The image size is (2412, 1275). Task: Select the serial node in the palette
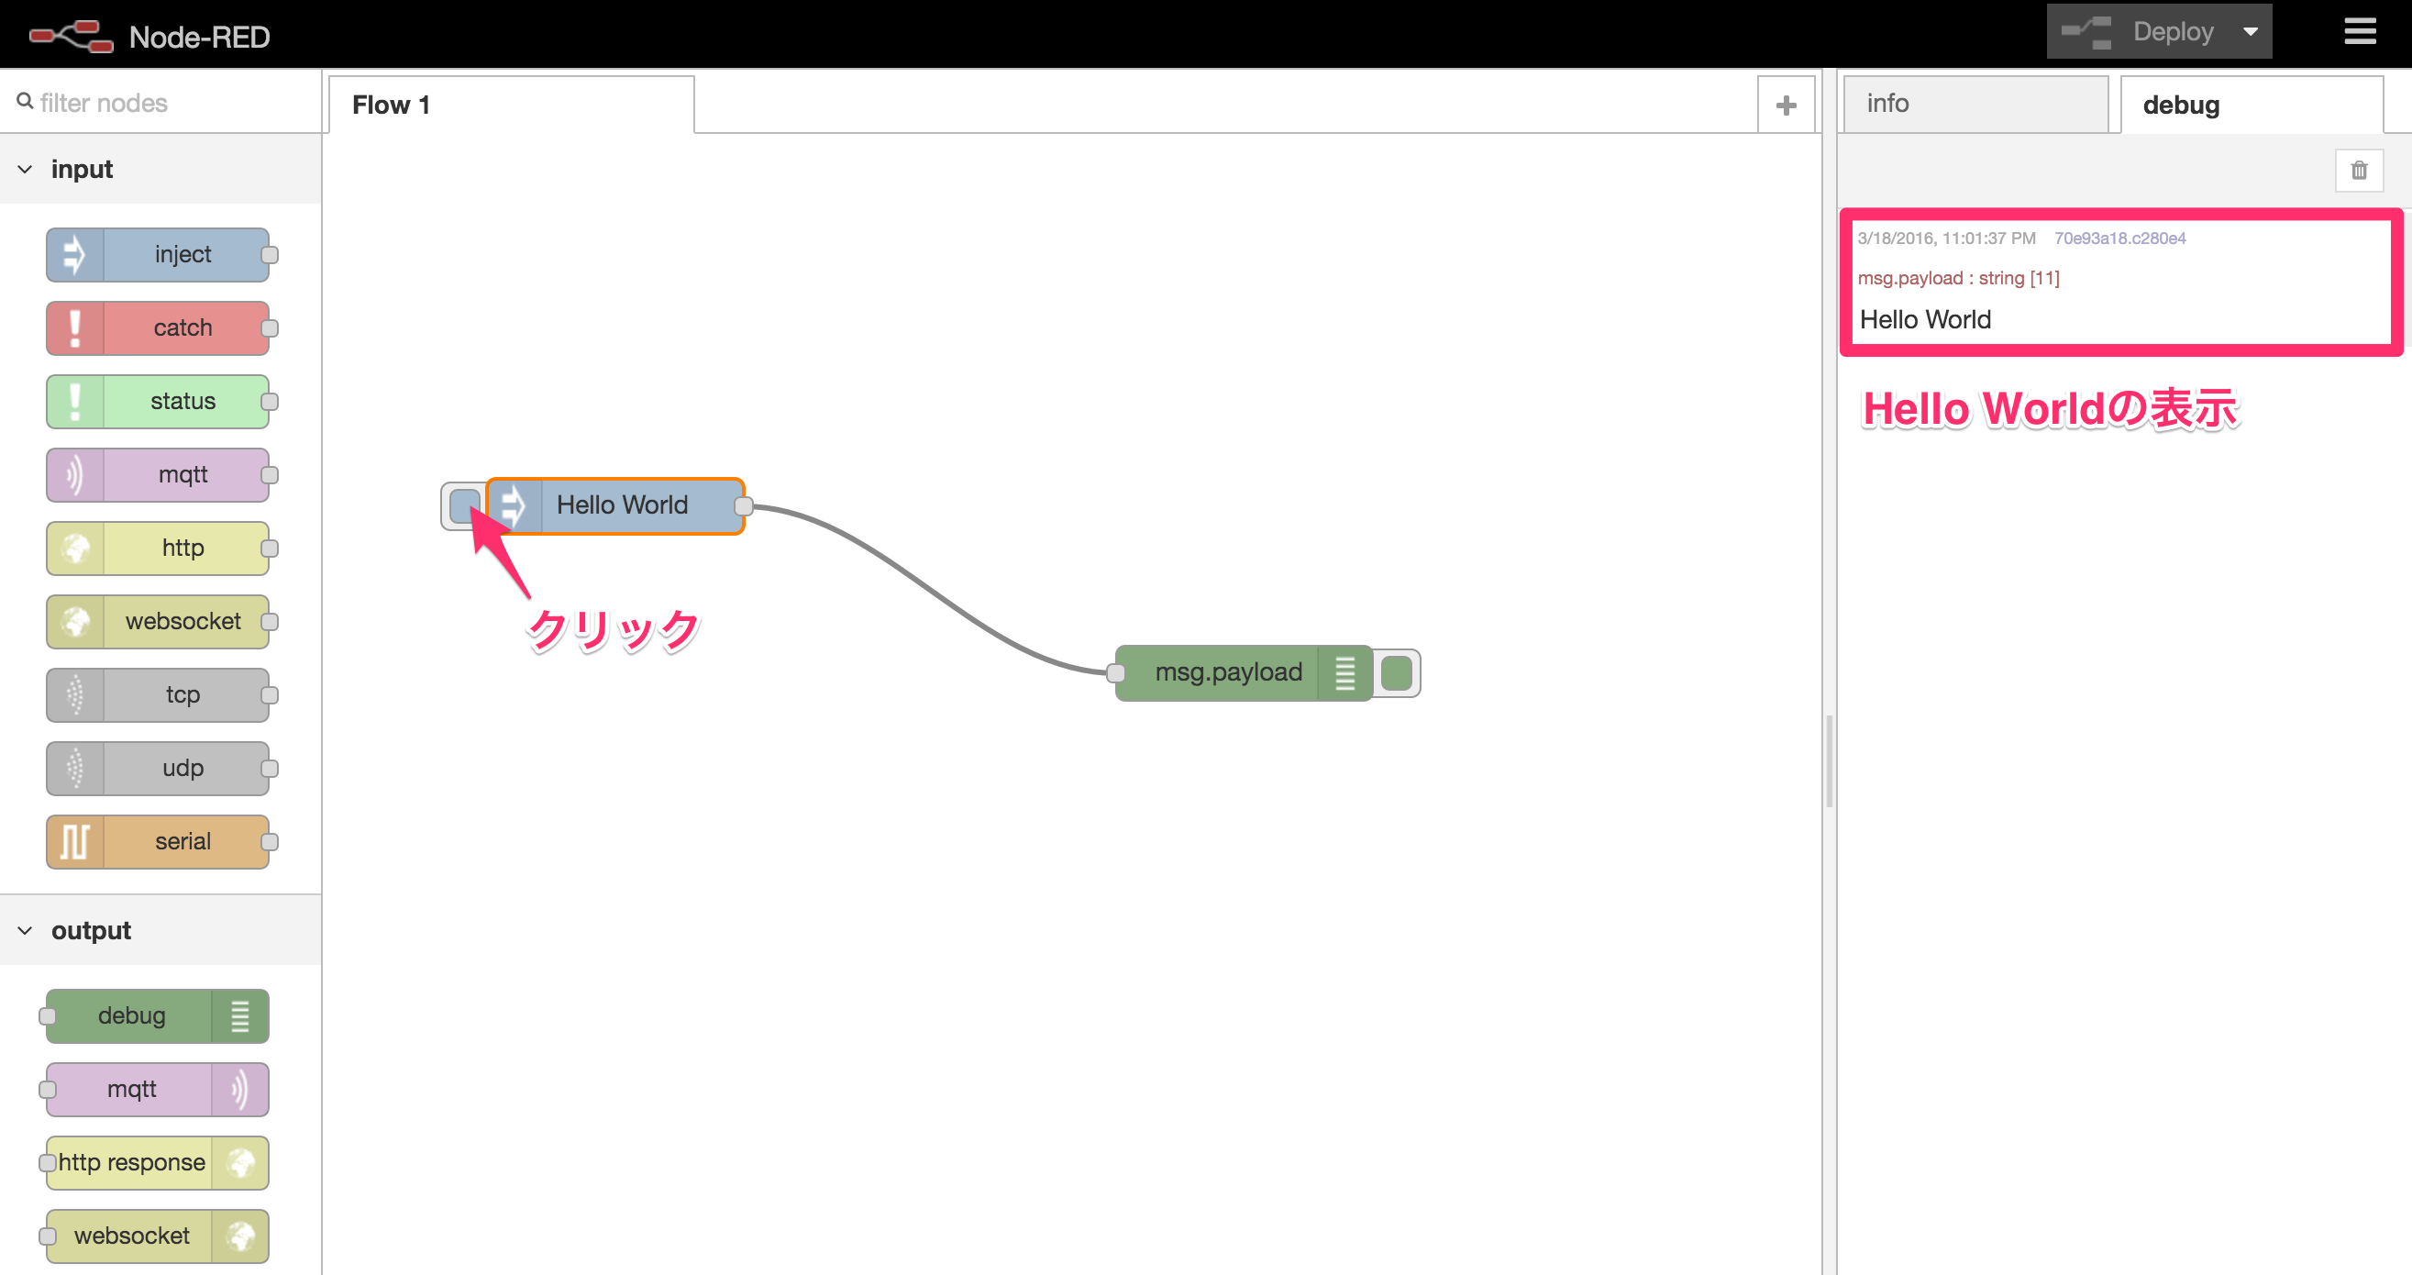pos(160,841)
